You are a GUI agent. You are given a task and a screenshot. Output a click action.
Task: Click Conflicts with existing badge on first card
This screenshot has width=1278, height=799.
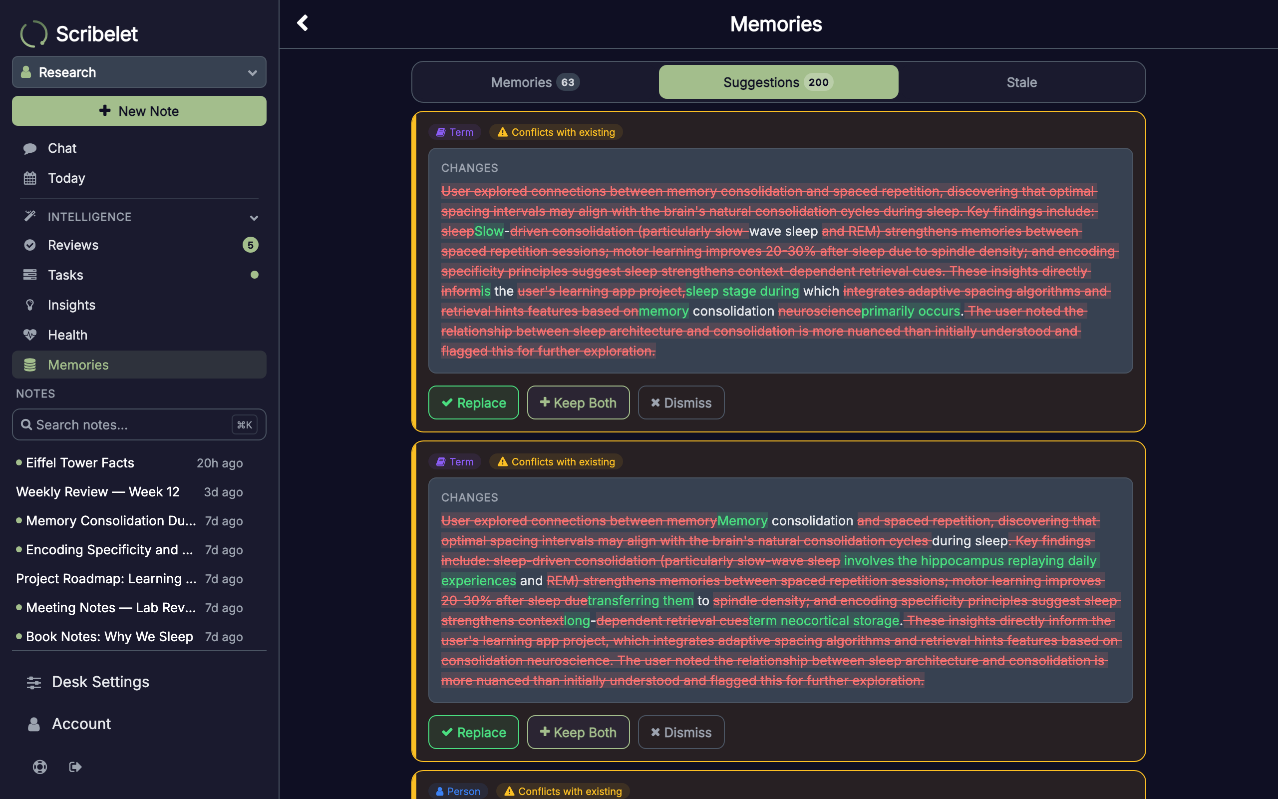[x=556, y=132]
